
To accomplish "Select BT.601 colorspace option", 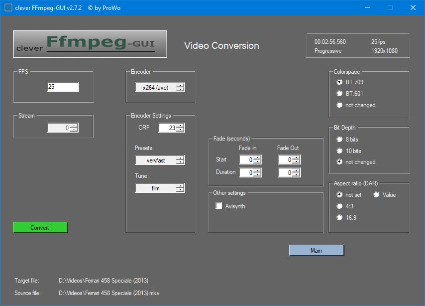I will click(340, 93).
